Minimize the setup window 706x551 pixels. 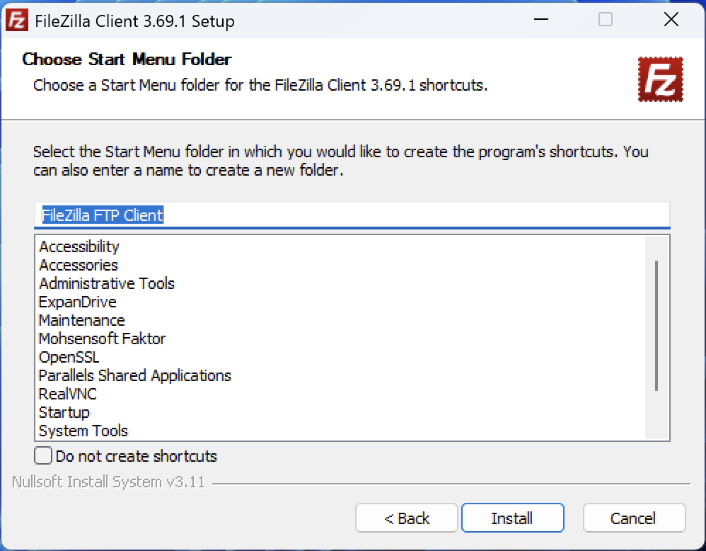(x=540, y=19)
